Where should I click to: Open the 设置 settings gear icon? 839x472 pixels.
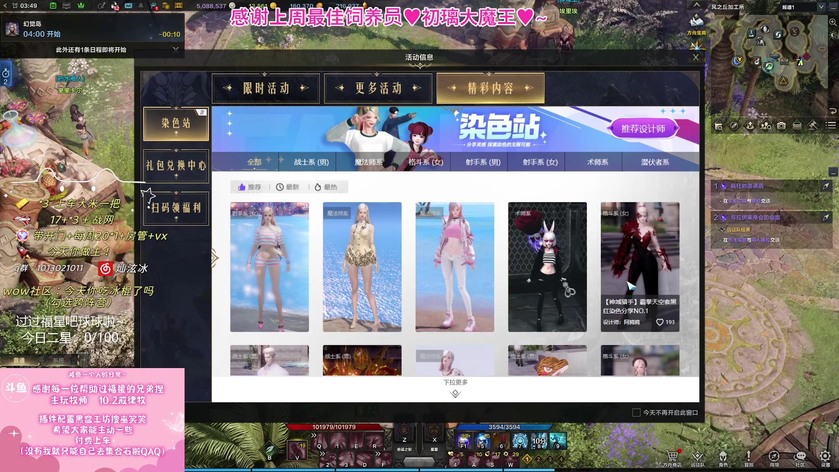(x=825, y=456)
